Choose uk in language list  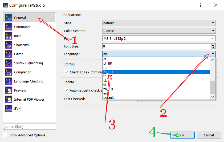point(156,80)
